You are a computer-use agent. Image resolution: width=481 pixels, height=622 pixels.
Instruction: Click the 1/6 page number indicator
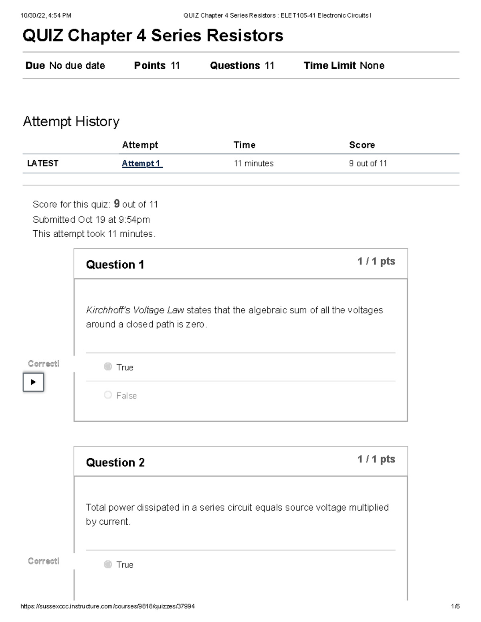pos(455,606)
